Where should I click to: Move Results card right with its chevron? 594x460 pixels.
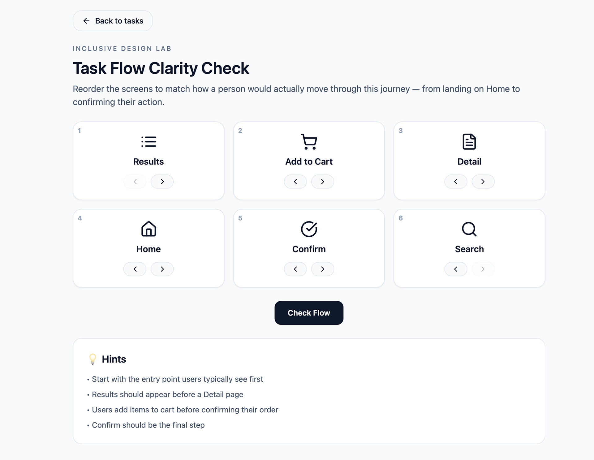click(162, 182)
